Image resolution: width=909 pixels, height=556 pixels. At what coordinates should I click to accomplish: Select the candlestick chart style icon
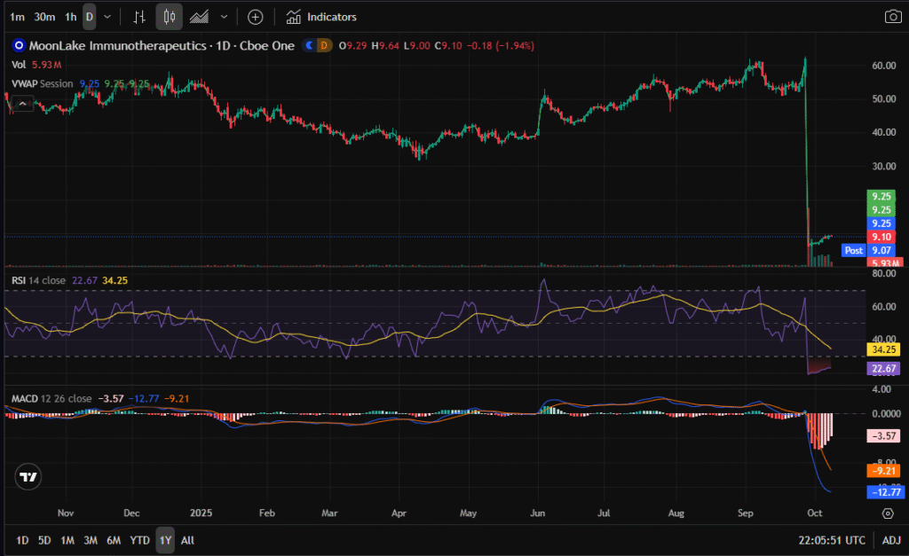click(170, 17)
